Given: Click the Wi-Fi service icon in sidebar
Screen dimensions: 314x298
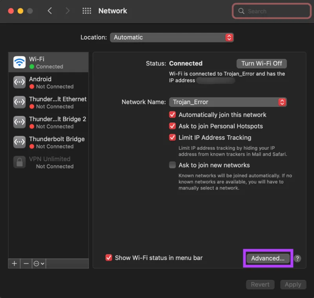Looking at the screenshot, I should [19, 63].
